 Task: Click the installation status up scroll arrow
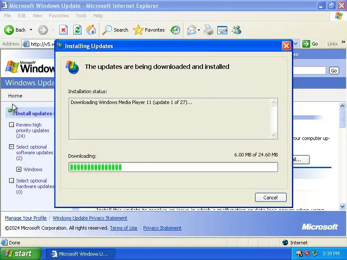pyautogui.click(x=274, y=103)
